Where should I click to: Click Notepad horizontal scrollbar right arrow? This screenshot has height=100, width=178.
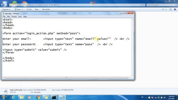(130, 77)
